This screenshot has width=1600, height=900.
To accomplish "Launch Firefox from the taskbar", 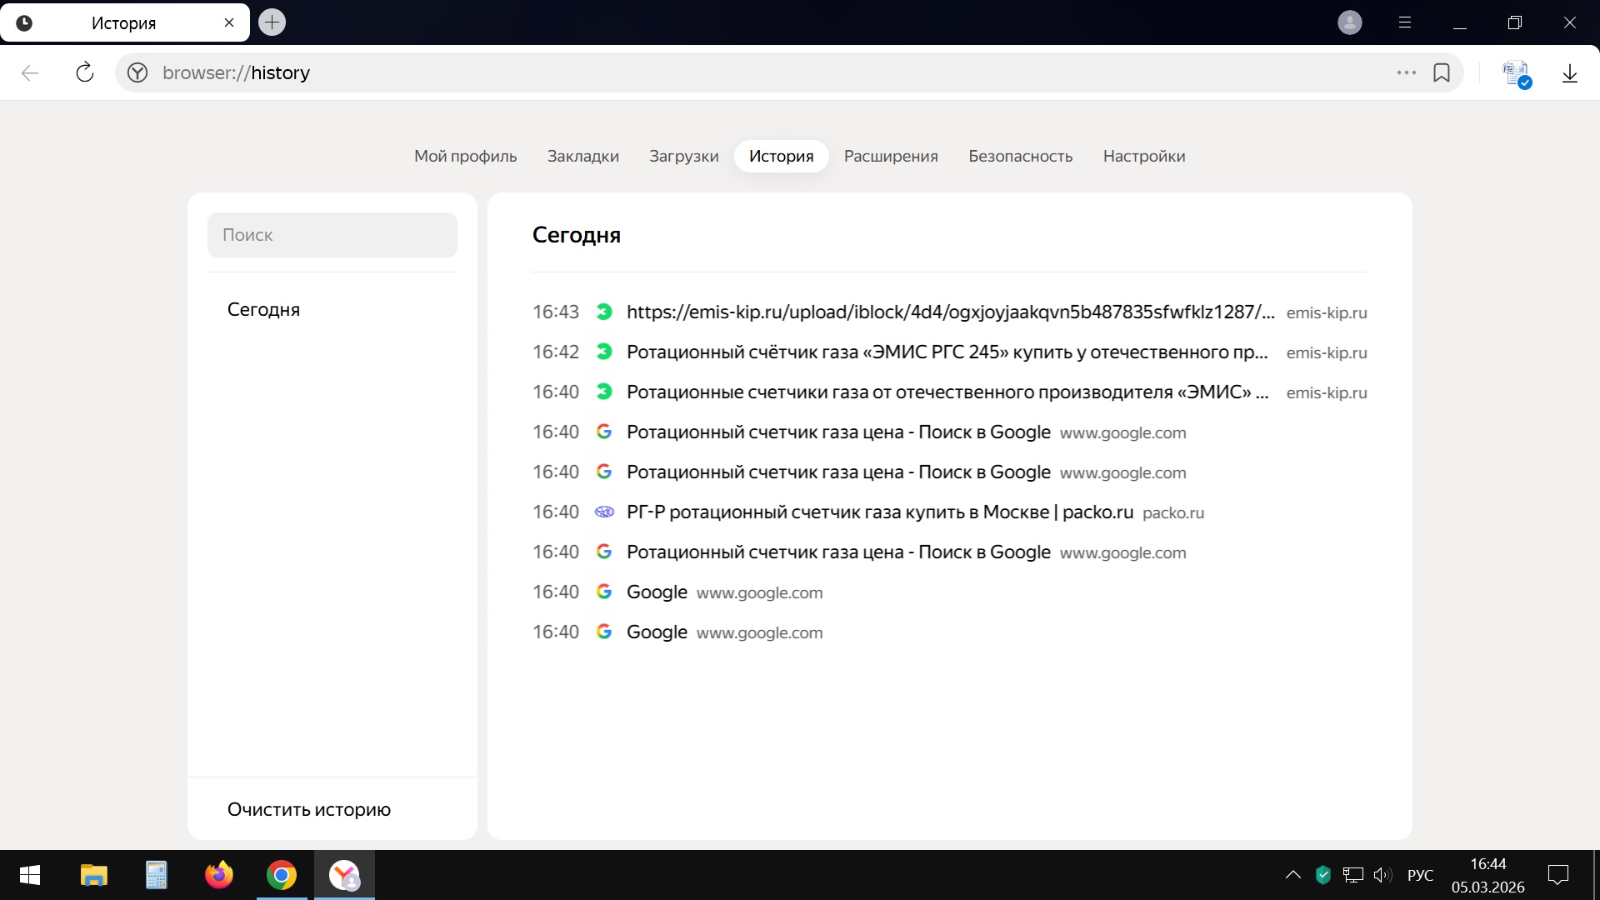I will pos(219,875).
